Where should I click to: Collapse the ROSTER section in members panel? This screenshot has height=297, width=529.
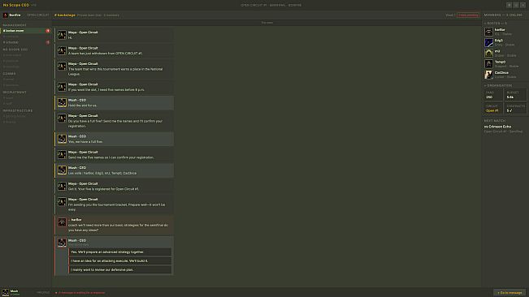click(x=496, y=24)
